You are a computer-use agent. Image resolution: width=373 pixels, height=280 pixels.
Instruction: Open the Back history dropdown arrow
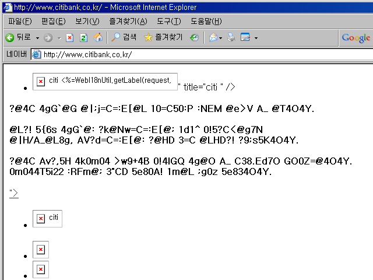tap(37, 38)
